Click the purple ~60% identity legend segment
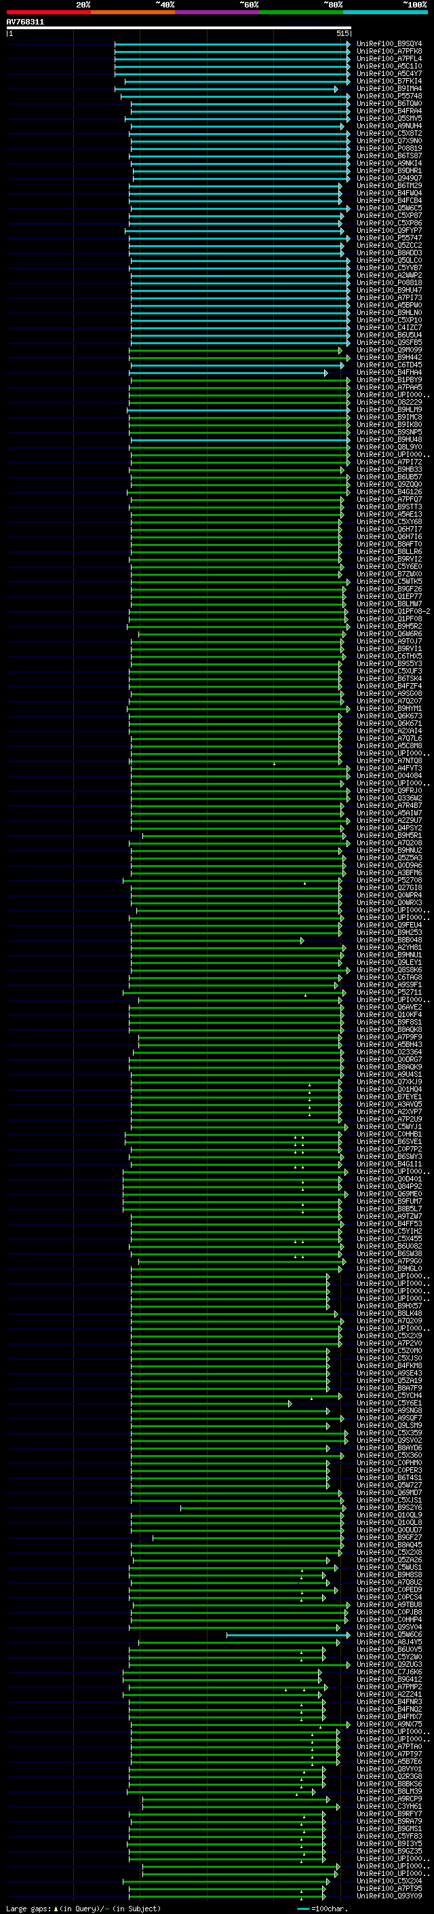The width and height of the screenshot is (434, 1914). [216, 12]
